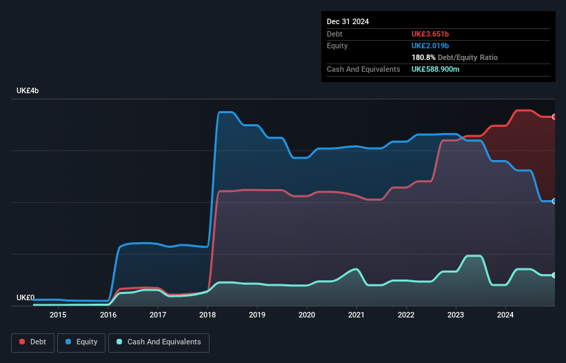Click the UK£4b y-axis label

[28, 90]
